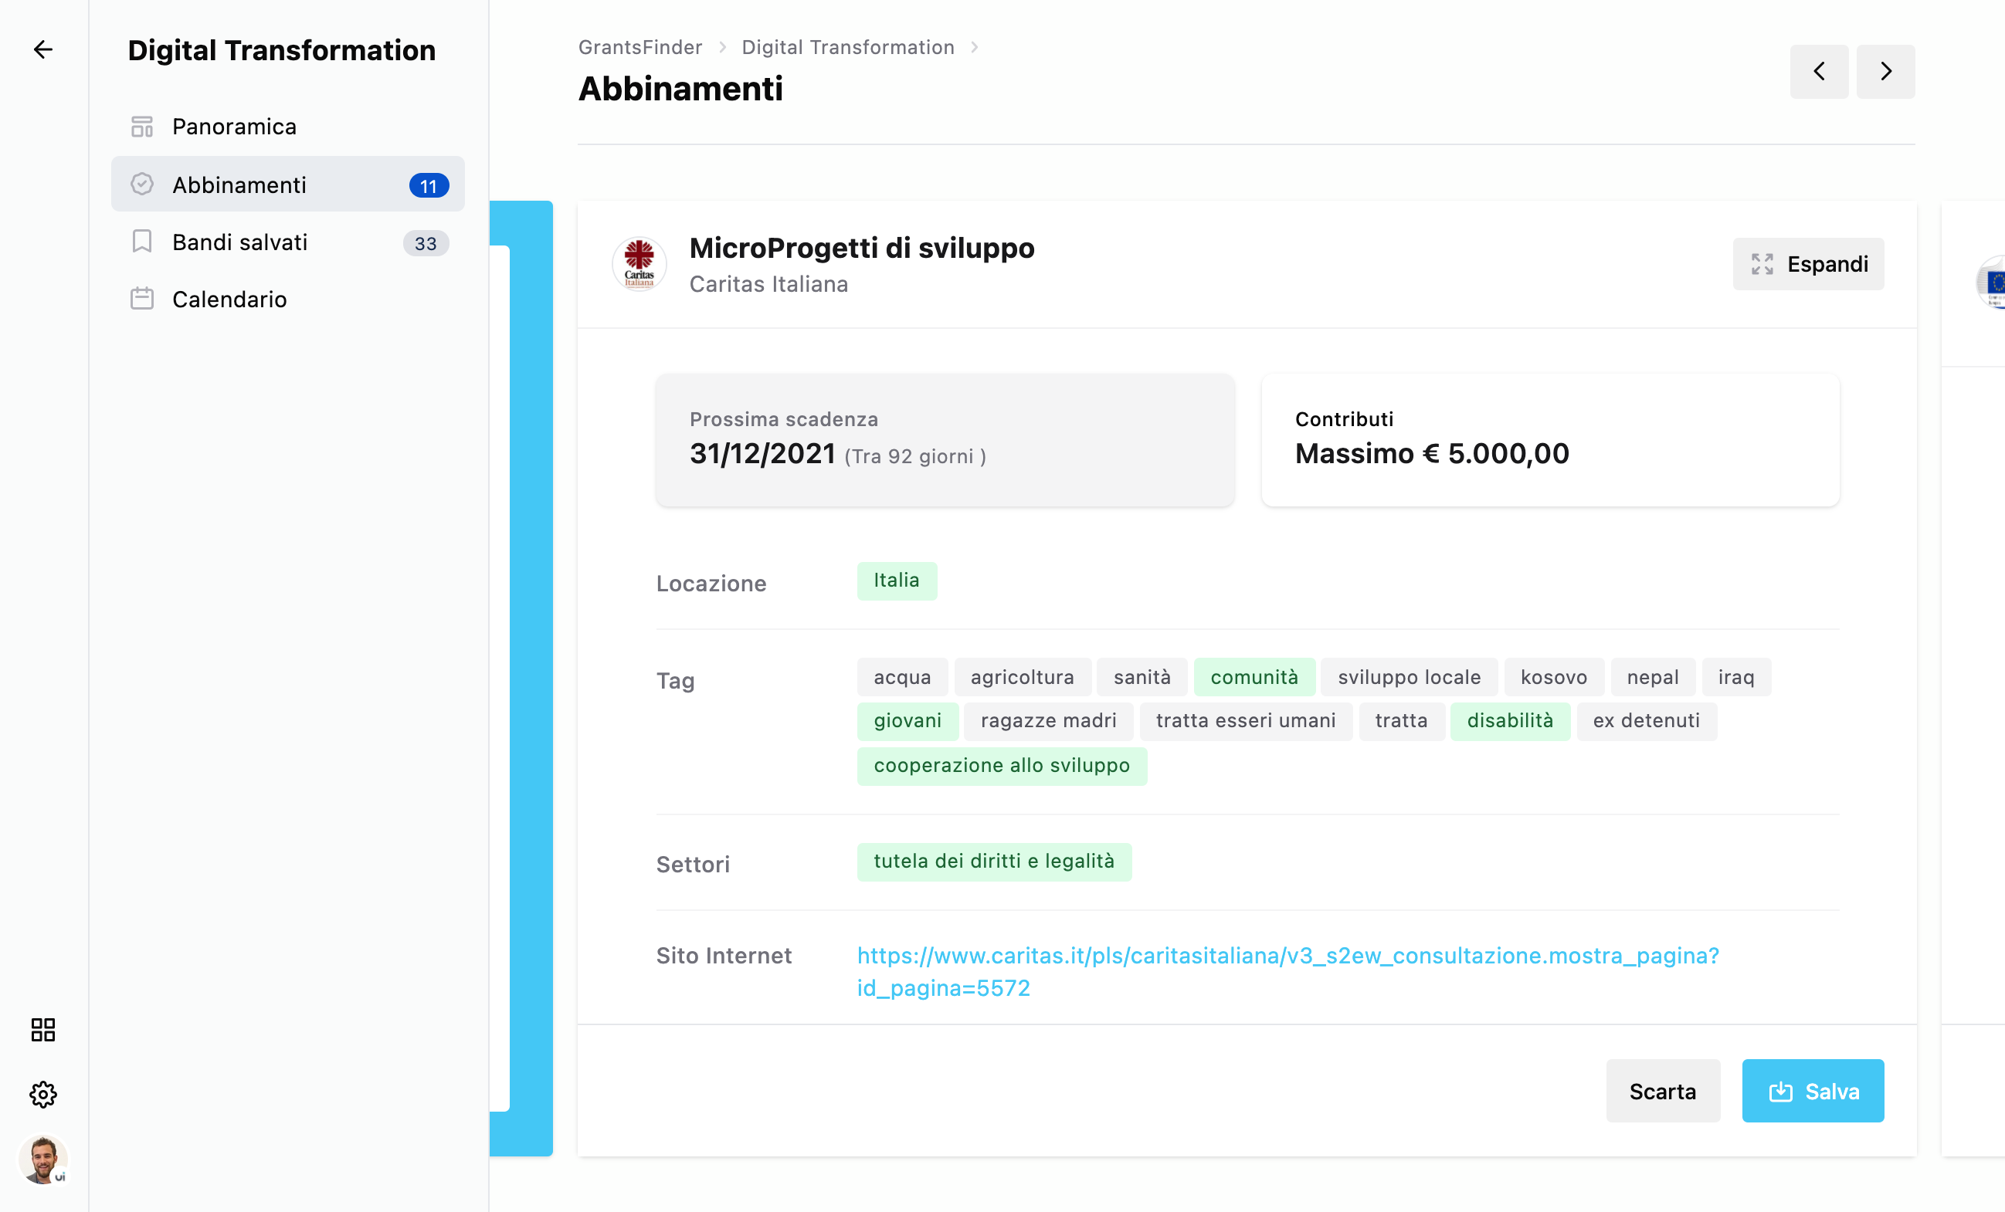Click the sviluppo locale tag

(x=1410, y=677)
